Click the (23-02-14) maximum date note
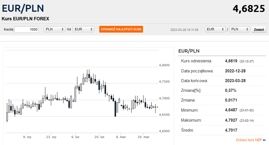Screen dimensions: 269x145 pos(247,121)
